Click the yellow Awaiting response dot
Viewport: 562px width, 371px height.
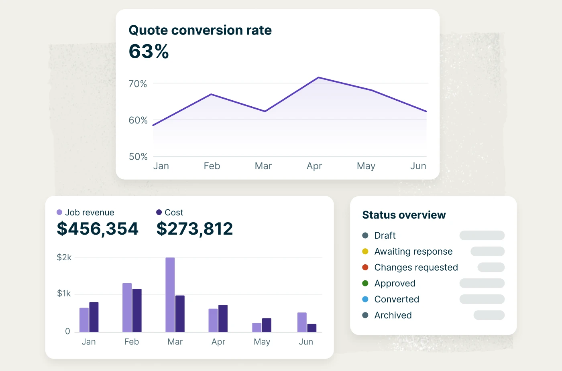[365, 251]
